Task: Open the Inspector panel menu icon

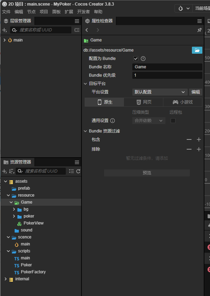Action: point(200,21)
